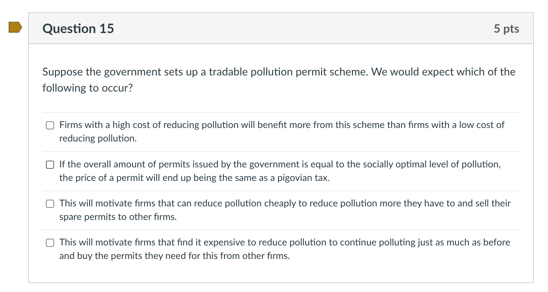Viewport: 548px width, 292px height.
Task: Check the first answer option about high-cost firms
Action: (50, 125)
